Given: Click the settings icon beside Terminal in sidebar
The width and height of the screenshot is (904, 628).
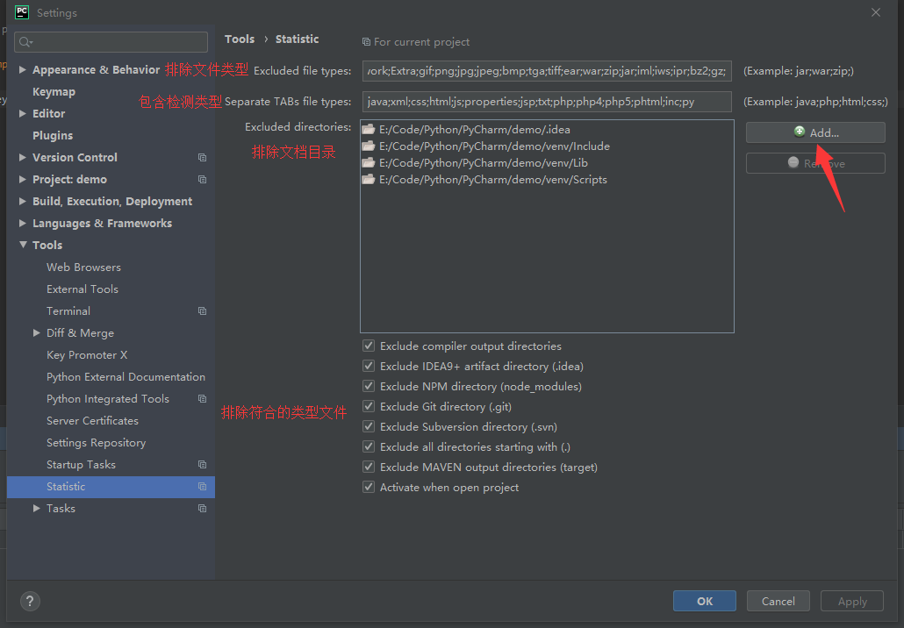Looking at the screenshot, I should (x=202, y=310).
